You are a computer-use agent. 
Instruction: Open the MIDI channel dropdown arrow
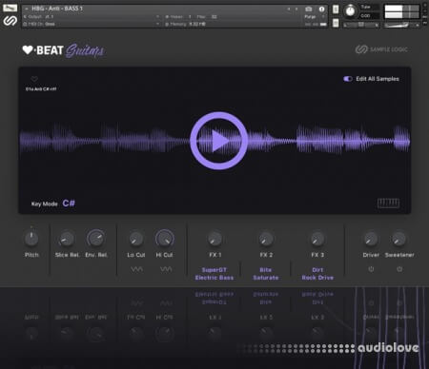pos(157,24)
